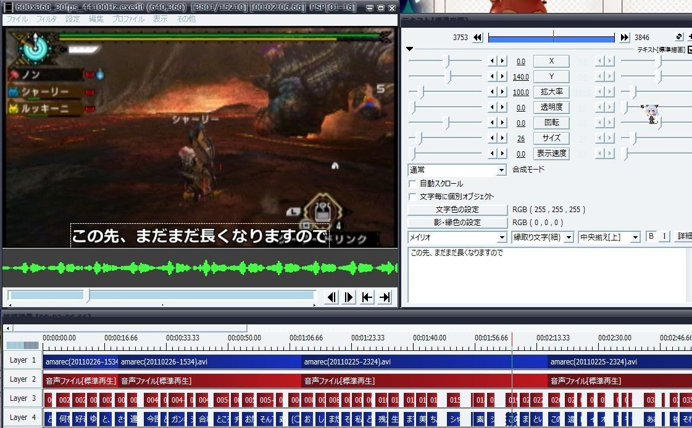Toggle italic text with I button
Screen dimensions: 692x428
coord(664,236)
